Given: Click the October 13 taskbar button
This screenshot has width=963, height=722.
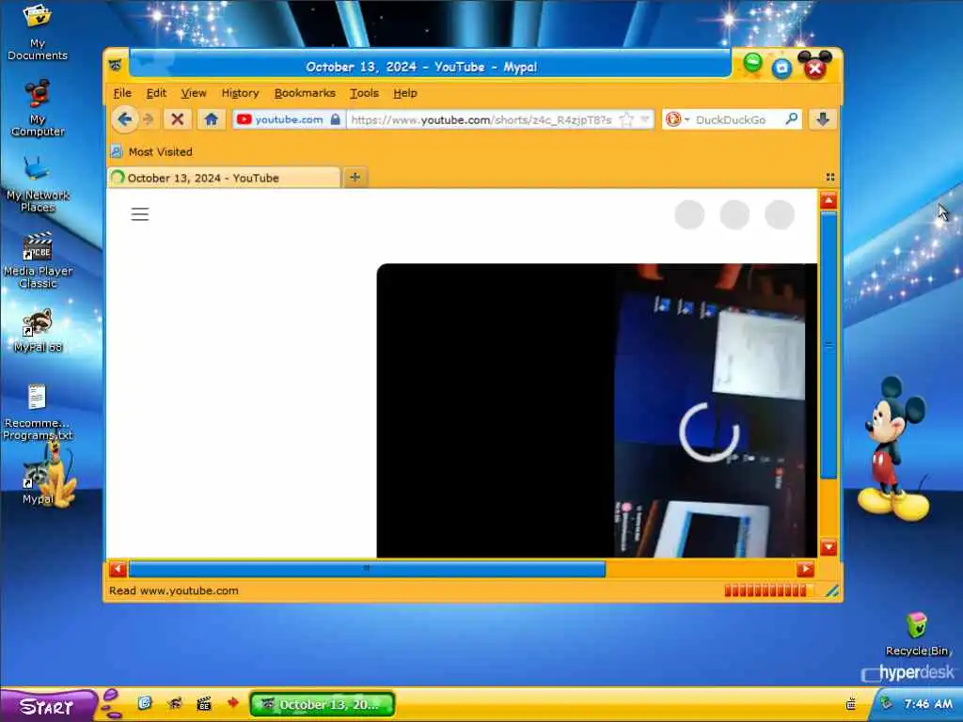Looking at the screenshot, I should click(323, 704).
